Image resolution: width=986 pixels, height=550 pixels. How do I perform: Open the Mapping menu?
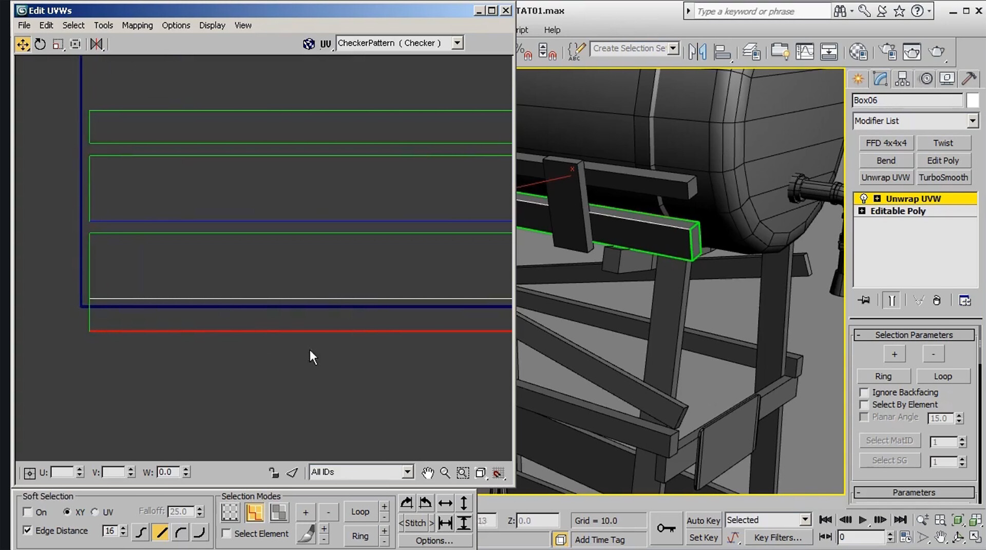(x=137, y=25)
